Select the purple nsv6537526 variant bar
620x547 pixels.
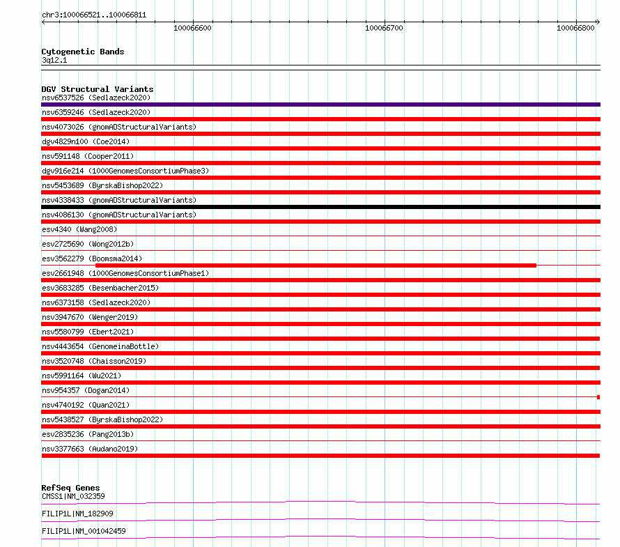[320, 105]
